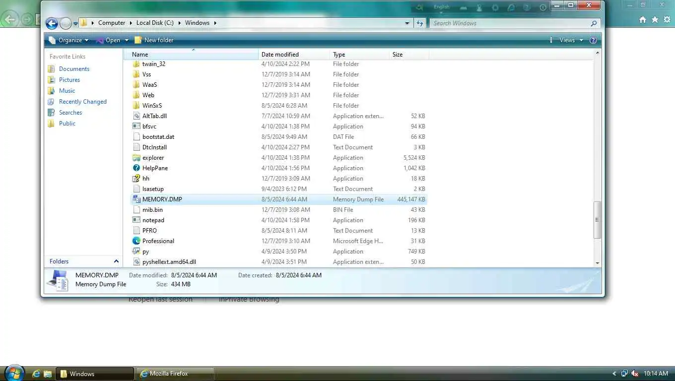675x381 pixels.
Task: Select the bootstat.dat file name
Action: tap(158, 137)
